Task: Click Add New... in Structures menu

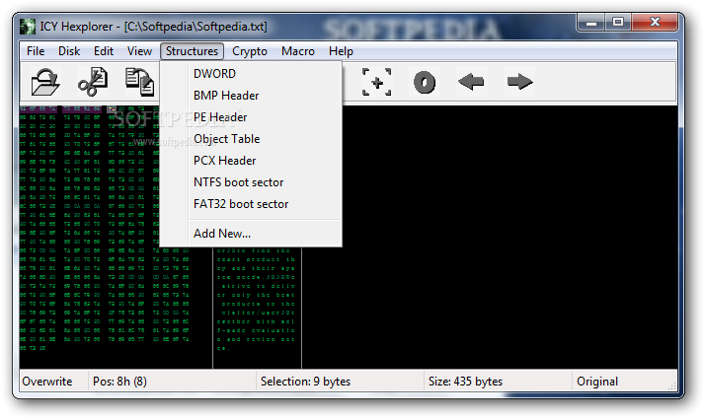Action: tap(251, 234)
